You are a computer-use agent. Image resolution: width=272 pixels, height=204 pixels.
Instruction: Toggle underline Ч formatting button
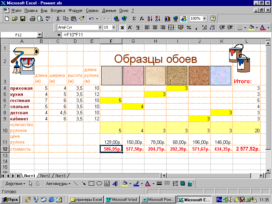[x=138, y=28]
